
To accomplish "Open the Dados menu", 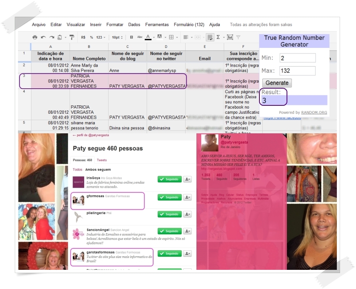I will [x=134, y=24].
